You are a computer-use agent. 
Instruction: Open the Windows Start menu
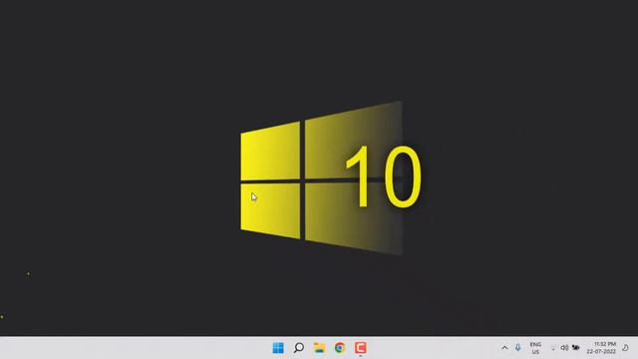278,348
